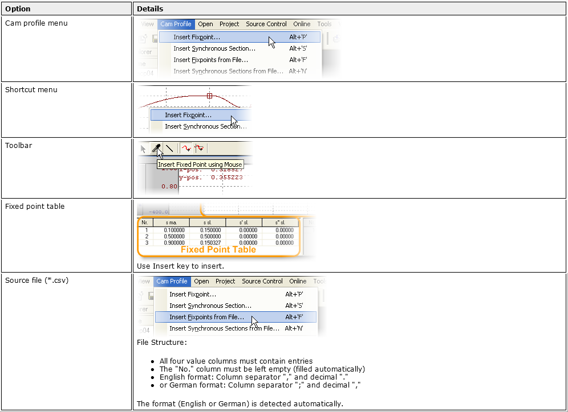This screenshot has width=568, height=412.
Task: Click 'The format is detected automatically' sentence
Action: pyautogui.click(x=240, y=403)
